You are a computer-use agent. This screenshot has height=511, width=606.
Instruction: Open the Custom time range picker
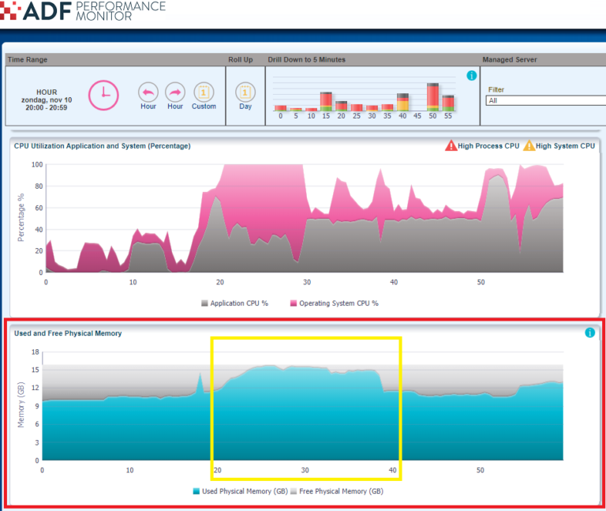click(204, 92)
